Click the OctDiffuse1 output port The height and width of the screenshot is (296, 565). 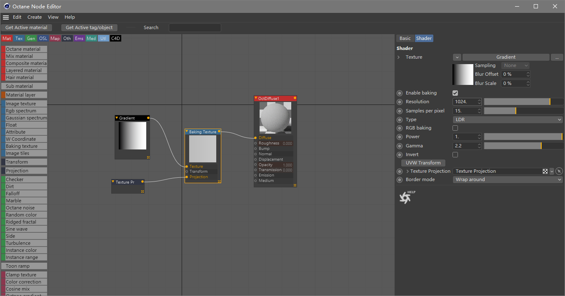pos(295,98)
